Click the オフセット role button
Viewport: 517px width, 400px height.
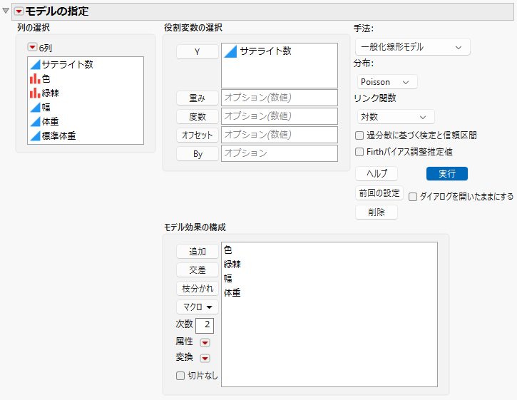click(x=197, y=135)
